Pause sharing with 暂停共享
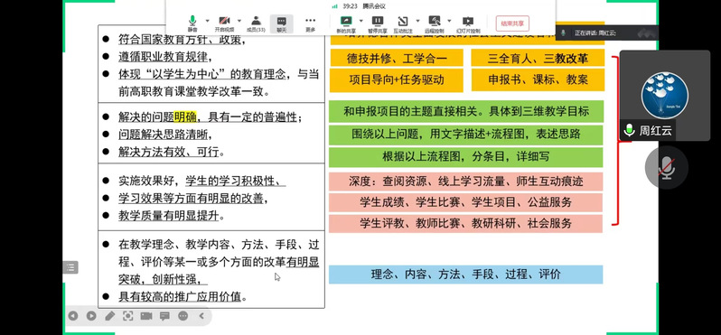The height and width of the screenshot is (335, 721). [377, 23]
